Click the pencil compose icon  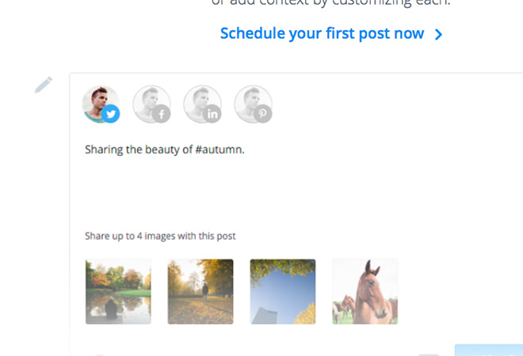click(44, 85)
